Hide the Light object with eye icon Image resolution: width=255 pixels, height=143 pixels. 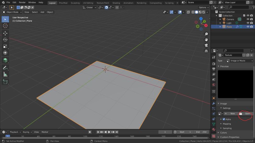pyautogui.click(x=248, y=23)
